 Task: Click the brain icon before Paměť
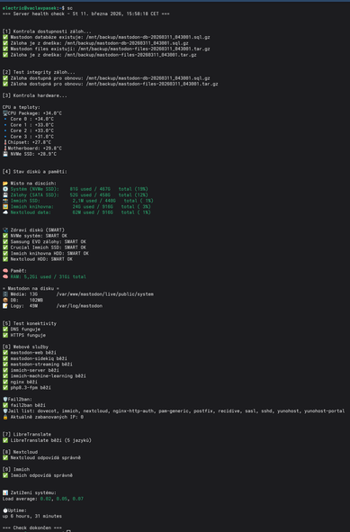[x=5, y=271]
